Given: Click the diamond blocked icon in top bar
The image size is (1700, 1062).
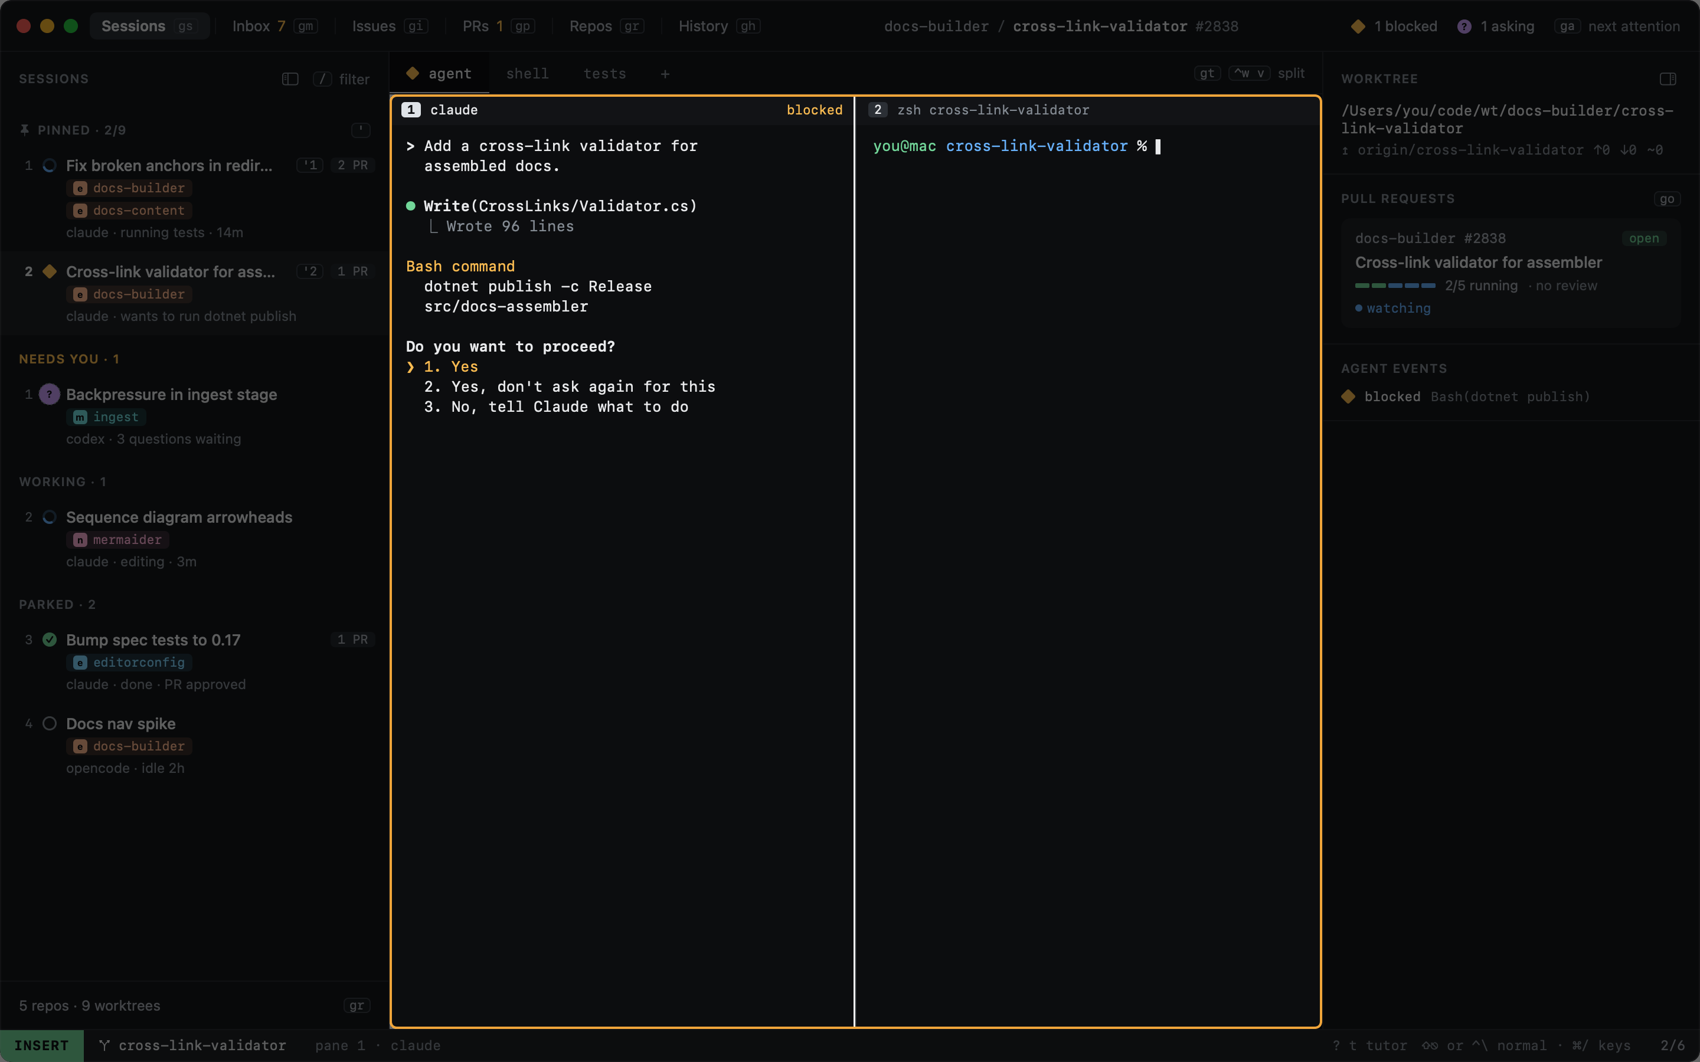Looking at the screenshot, I should [x=1358, y=26].
